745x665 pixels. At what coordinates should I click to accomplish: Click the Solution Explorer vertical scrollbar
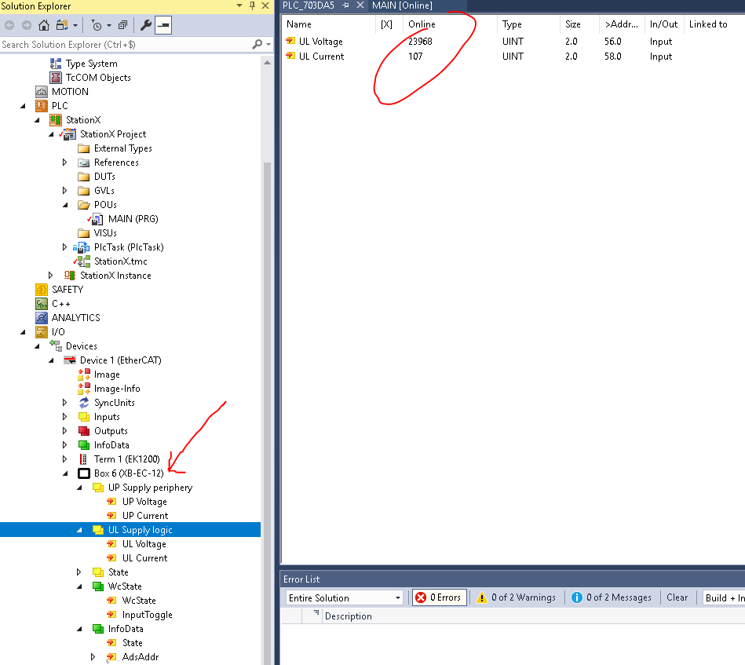(267, 361)
